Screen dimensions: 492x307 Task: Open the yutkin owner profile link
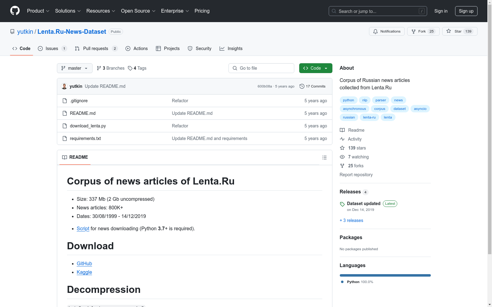click(25, 32)
